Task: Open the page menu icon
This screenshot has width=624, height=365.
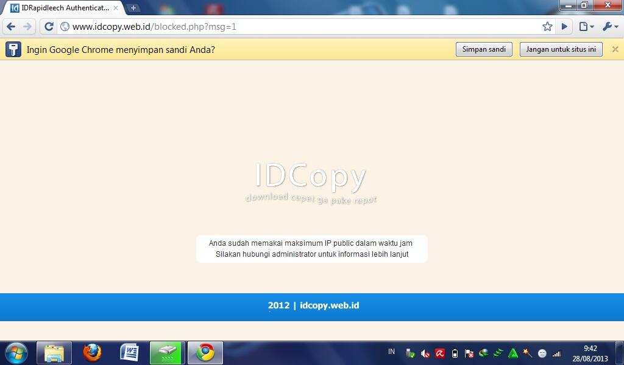Action: 586,27
